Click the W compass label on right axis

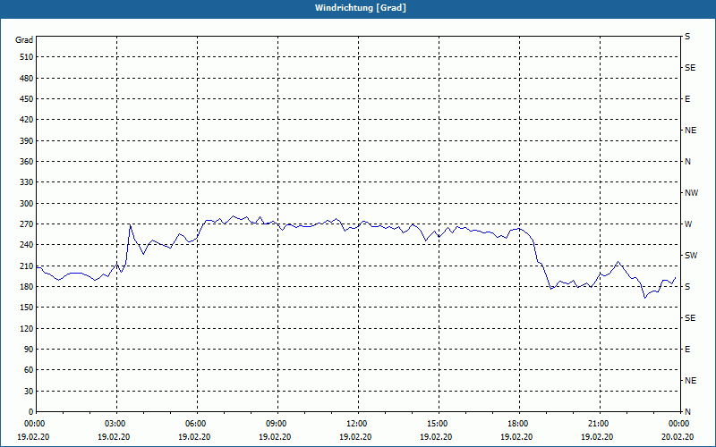(688, 224)
